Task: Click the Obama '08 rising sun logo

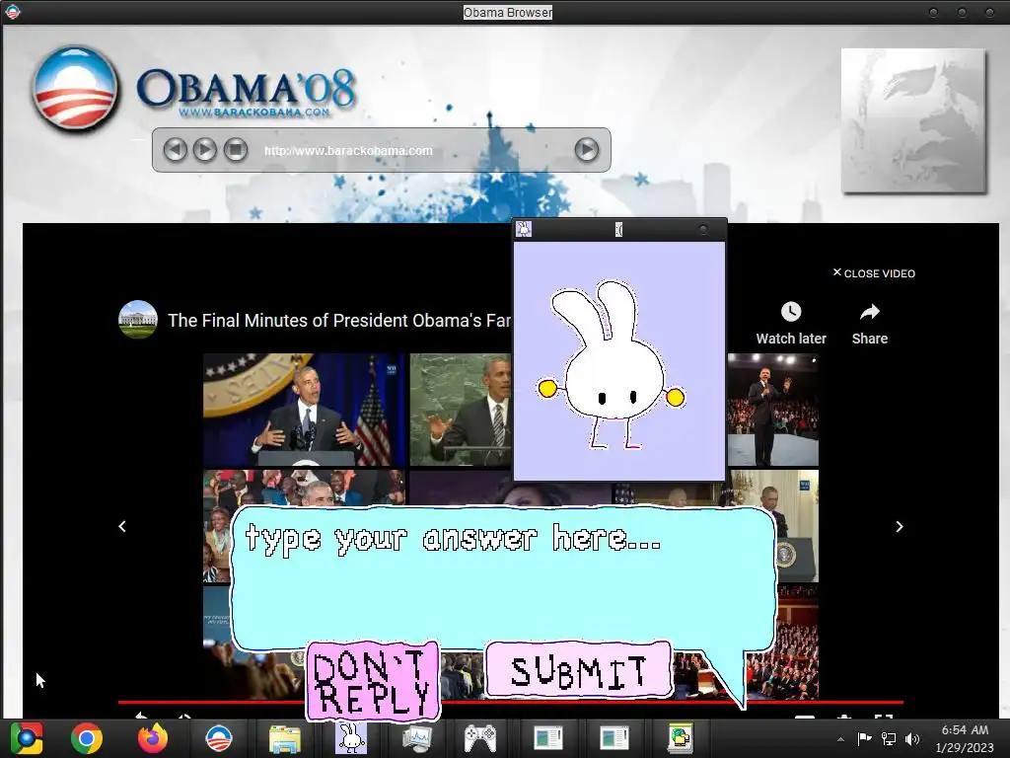Action: coord(75,88)
